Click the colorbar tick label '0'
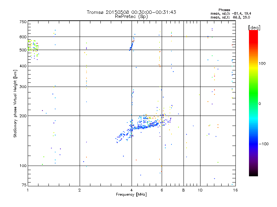This screenshot has width=277, height=207. click(x=260, y=104)
